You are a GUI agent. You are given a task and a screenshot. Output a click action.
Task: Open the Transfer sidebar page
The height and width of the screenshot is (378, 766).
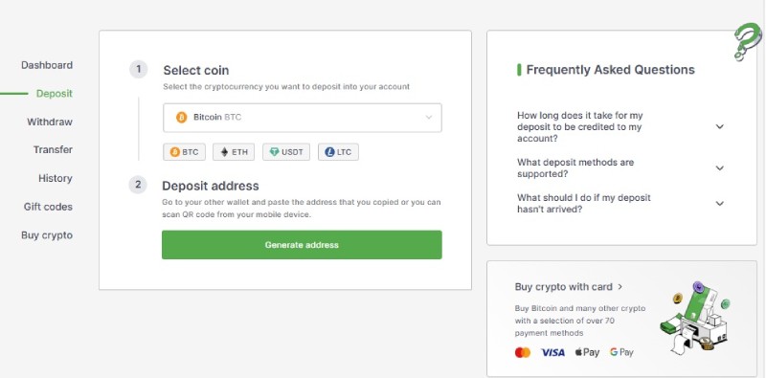(53, 149)
